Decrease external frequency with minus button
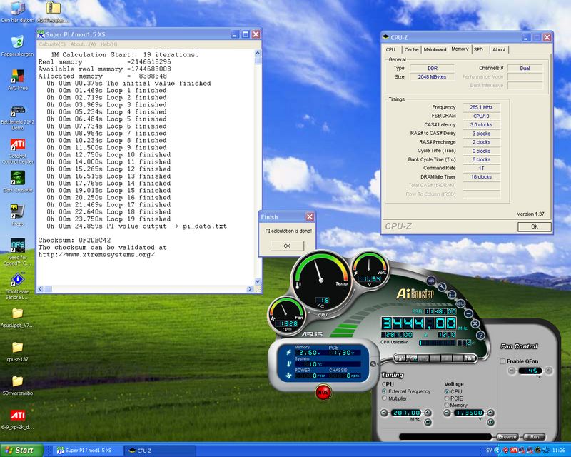This screenshot has height=457, width=571. pos(384,413)
